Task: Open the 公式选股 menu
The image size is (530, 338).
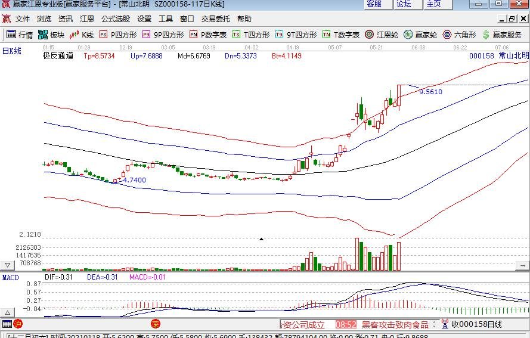Action: click(115, 19)
